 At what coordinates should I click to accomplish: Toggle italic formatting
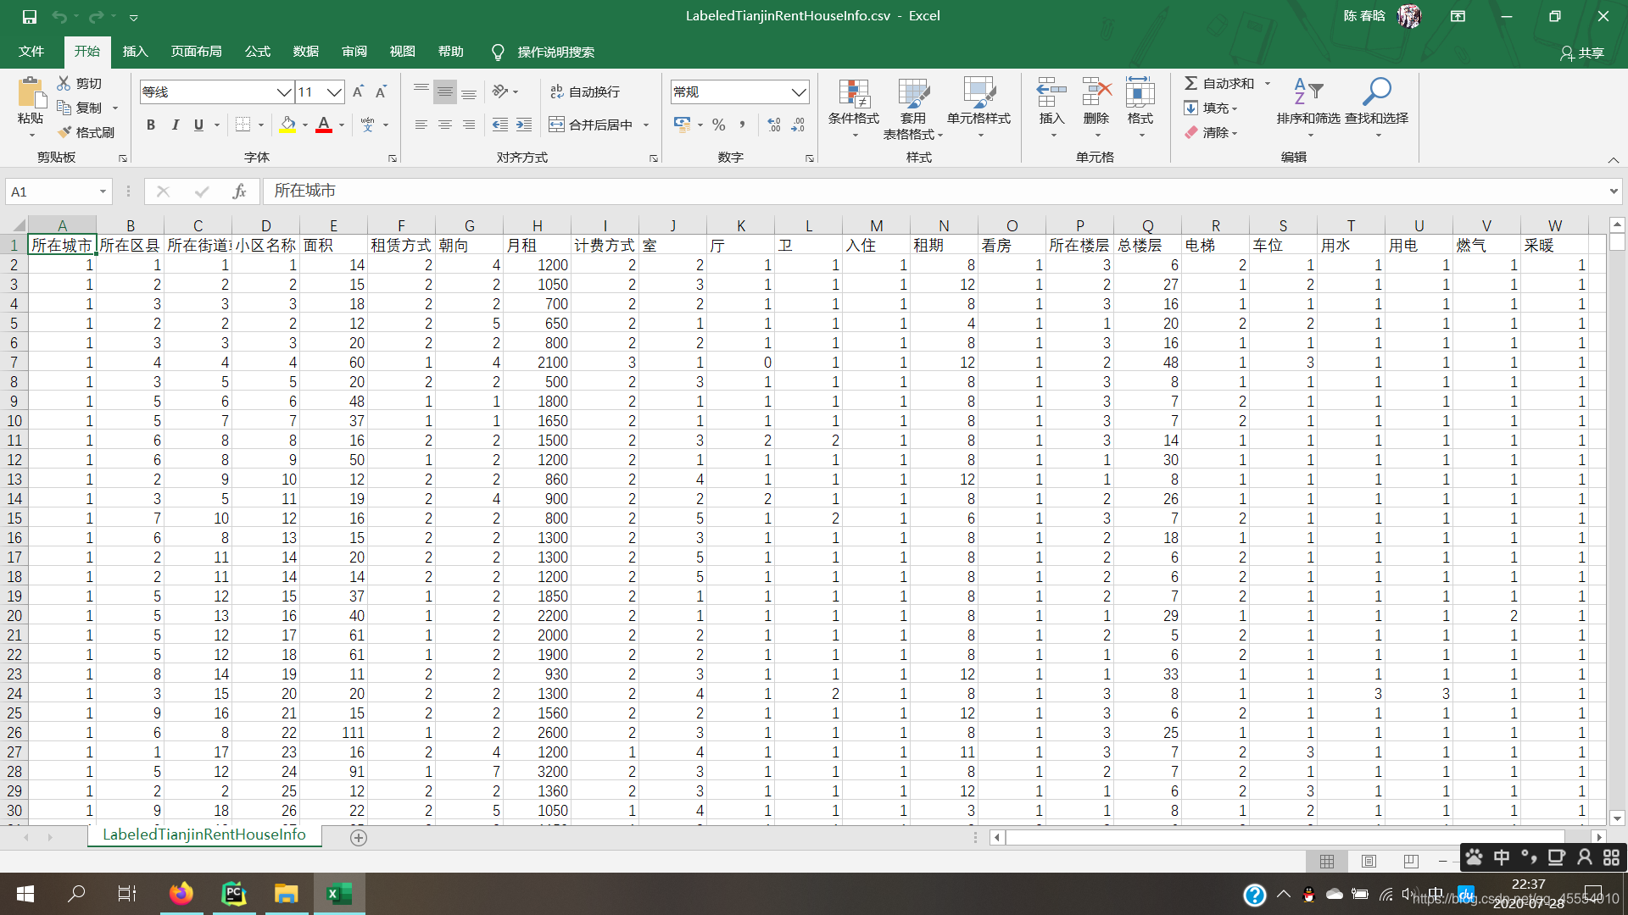click(175, 125)
